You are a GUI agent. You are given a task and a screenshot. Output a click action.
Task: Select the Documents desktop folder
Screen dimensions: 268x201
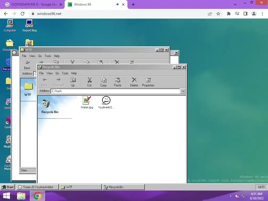point(10,45)
